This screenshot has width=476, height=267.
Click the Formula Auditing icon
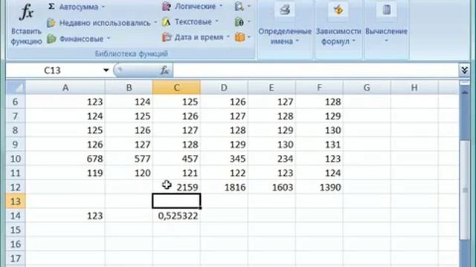pyautogui.click(x=338, y=10)
